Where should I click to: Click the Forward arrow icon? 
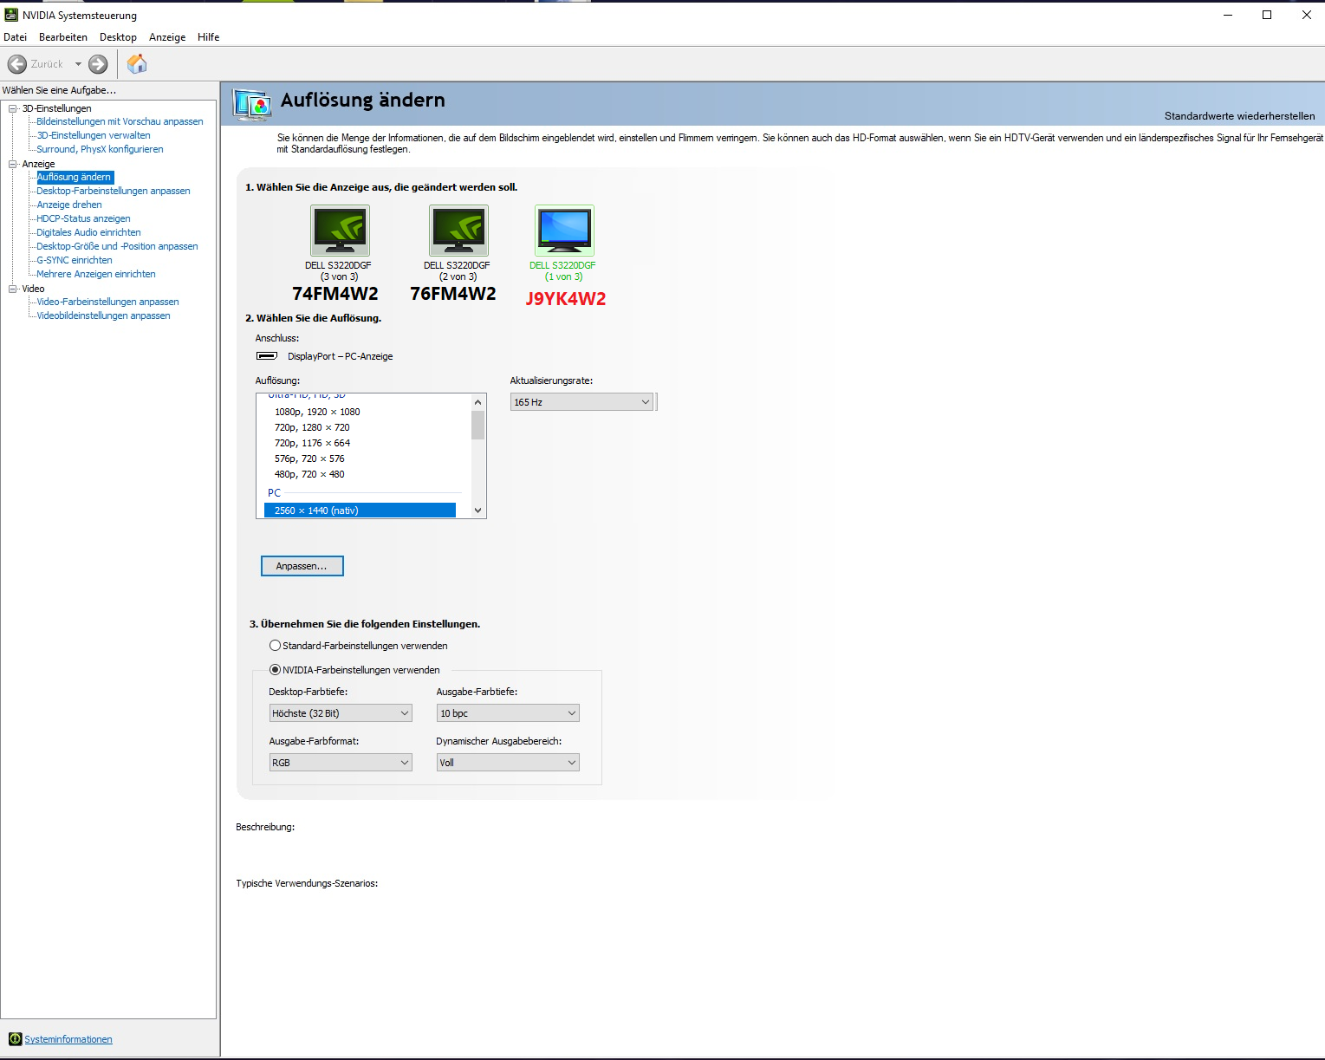pos(99,64)
